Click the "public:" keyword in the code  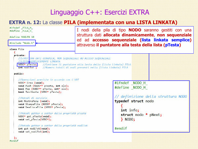[19, 74]
